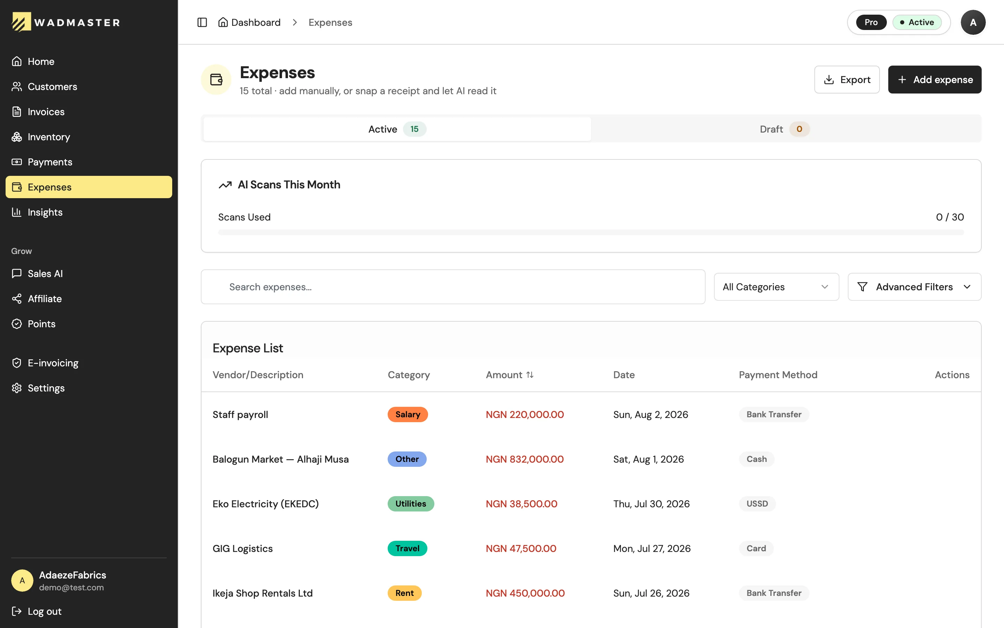Click the Affiliate share icon
Image resolution: width=1004 pixels, height=628 pixels.
pyautogui.click(x=17, y=299)
